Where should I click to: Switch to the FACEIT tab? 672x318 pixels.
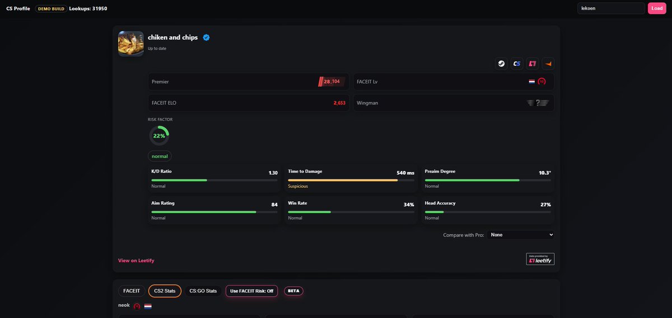coord(132,291)
